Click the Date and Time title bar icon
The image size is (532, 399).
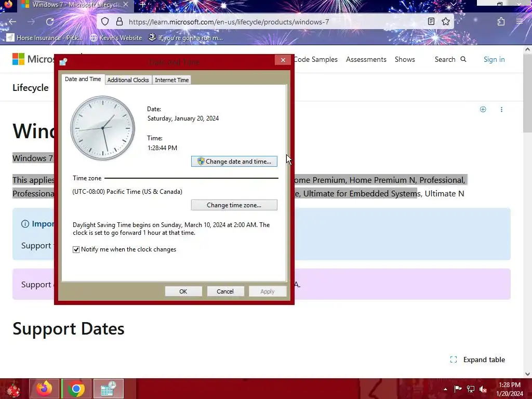click(63, 61)
